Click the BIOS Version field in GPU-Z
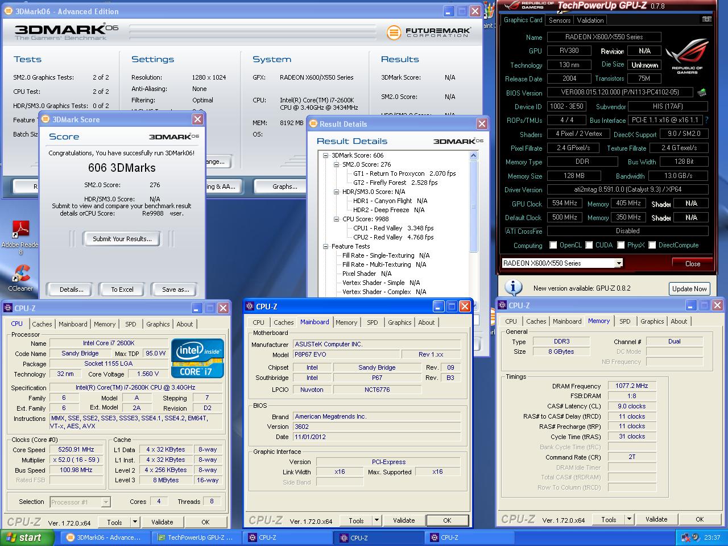Viewport: 728px width, 546px height. [x=620, y=92]
